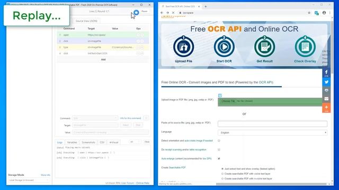Click the Pause button in UI.Vision
This screenshot has height=190, width=339.
(x=145, y=12)
